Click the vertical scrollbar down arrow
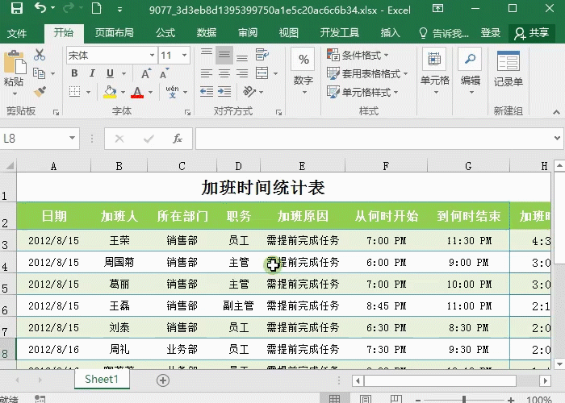Screen dimensions: 565x403 [559, 364]
